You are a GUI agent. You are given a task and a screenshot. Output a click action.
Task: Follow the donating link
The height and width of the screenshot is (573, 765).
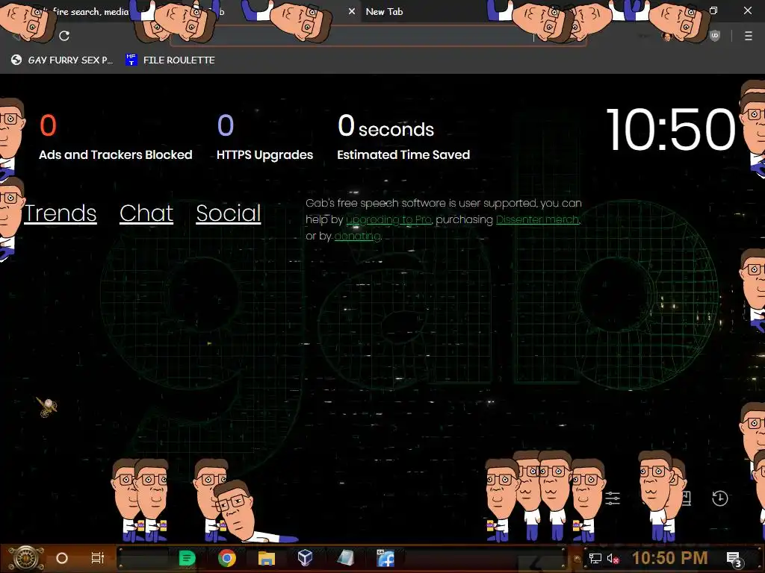tap(357, 237)
